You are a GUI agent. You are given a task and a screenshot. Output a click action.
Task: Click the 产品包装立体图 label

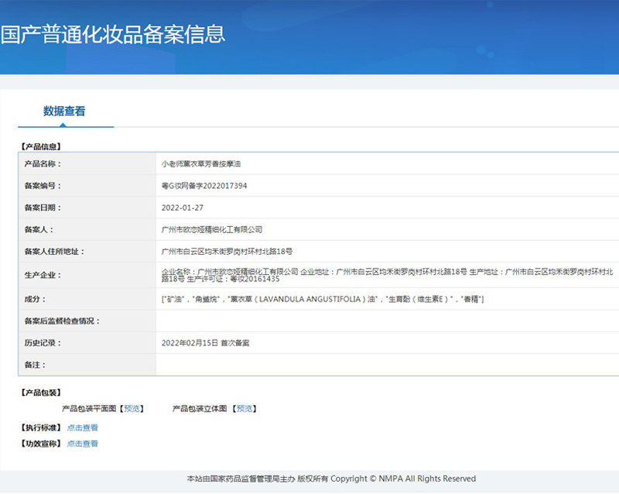click(200, 409)
